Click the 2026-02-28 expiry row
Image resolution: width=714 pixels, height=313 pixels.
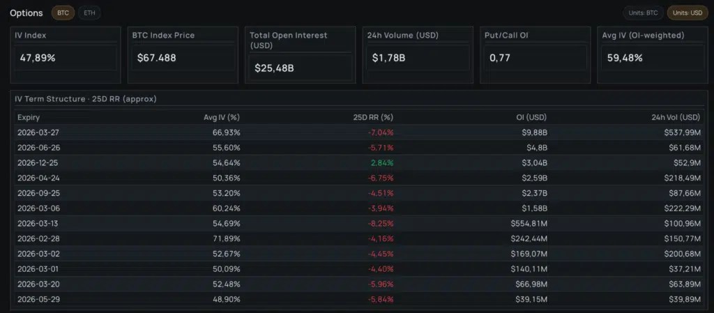[x=359, y=238]
